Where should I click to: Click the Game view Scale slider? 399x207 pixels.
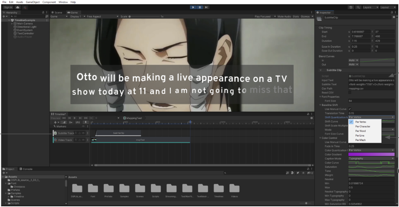pyautogui.click(x=144, y=17)
